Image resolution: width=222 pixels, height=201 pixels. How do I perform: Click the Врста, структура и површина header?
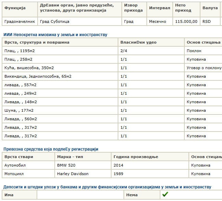click(60, 42)
